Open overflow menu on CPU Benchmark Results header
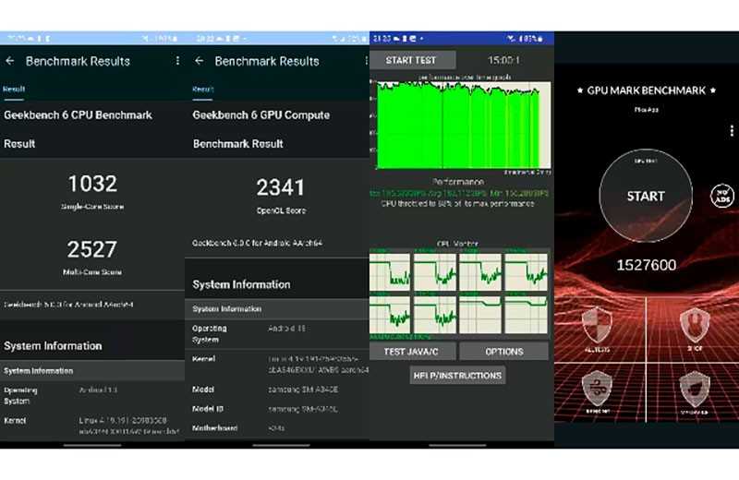The height and width of the screenshot is (480, 739). coord(177,61)
